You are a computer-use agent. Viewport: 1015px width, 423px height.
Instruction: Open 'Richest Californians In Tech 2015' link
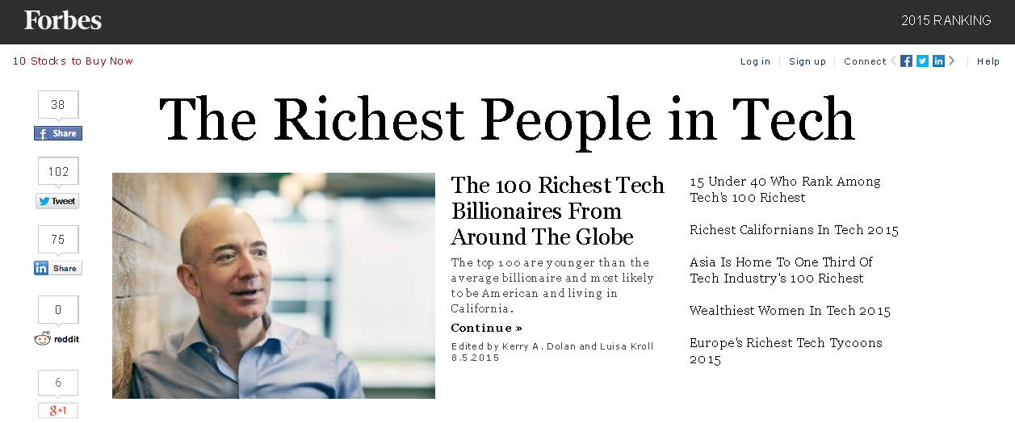794,230
